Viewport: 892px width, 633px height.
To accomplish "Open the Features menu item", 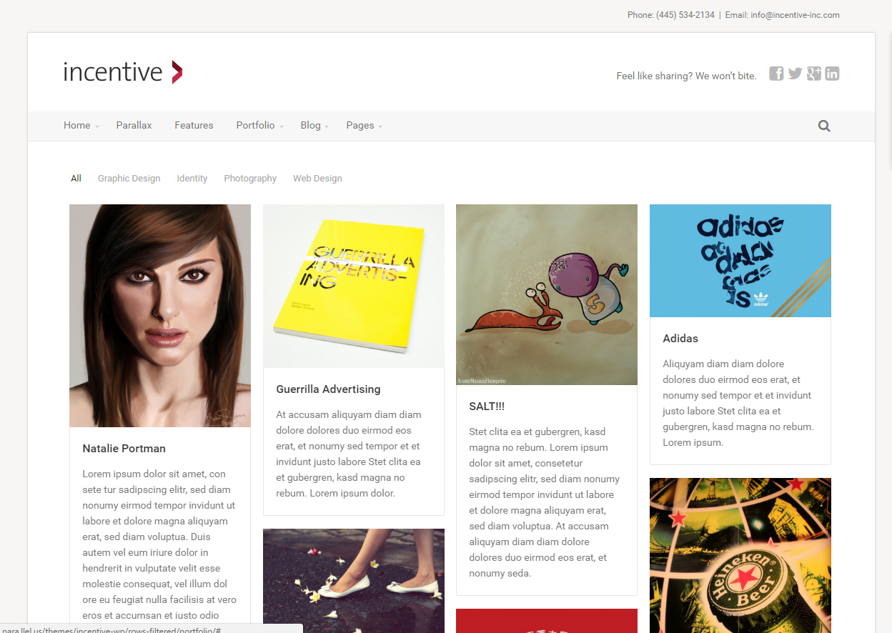I will [x=194, y=125].
